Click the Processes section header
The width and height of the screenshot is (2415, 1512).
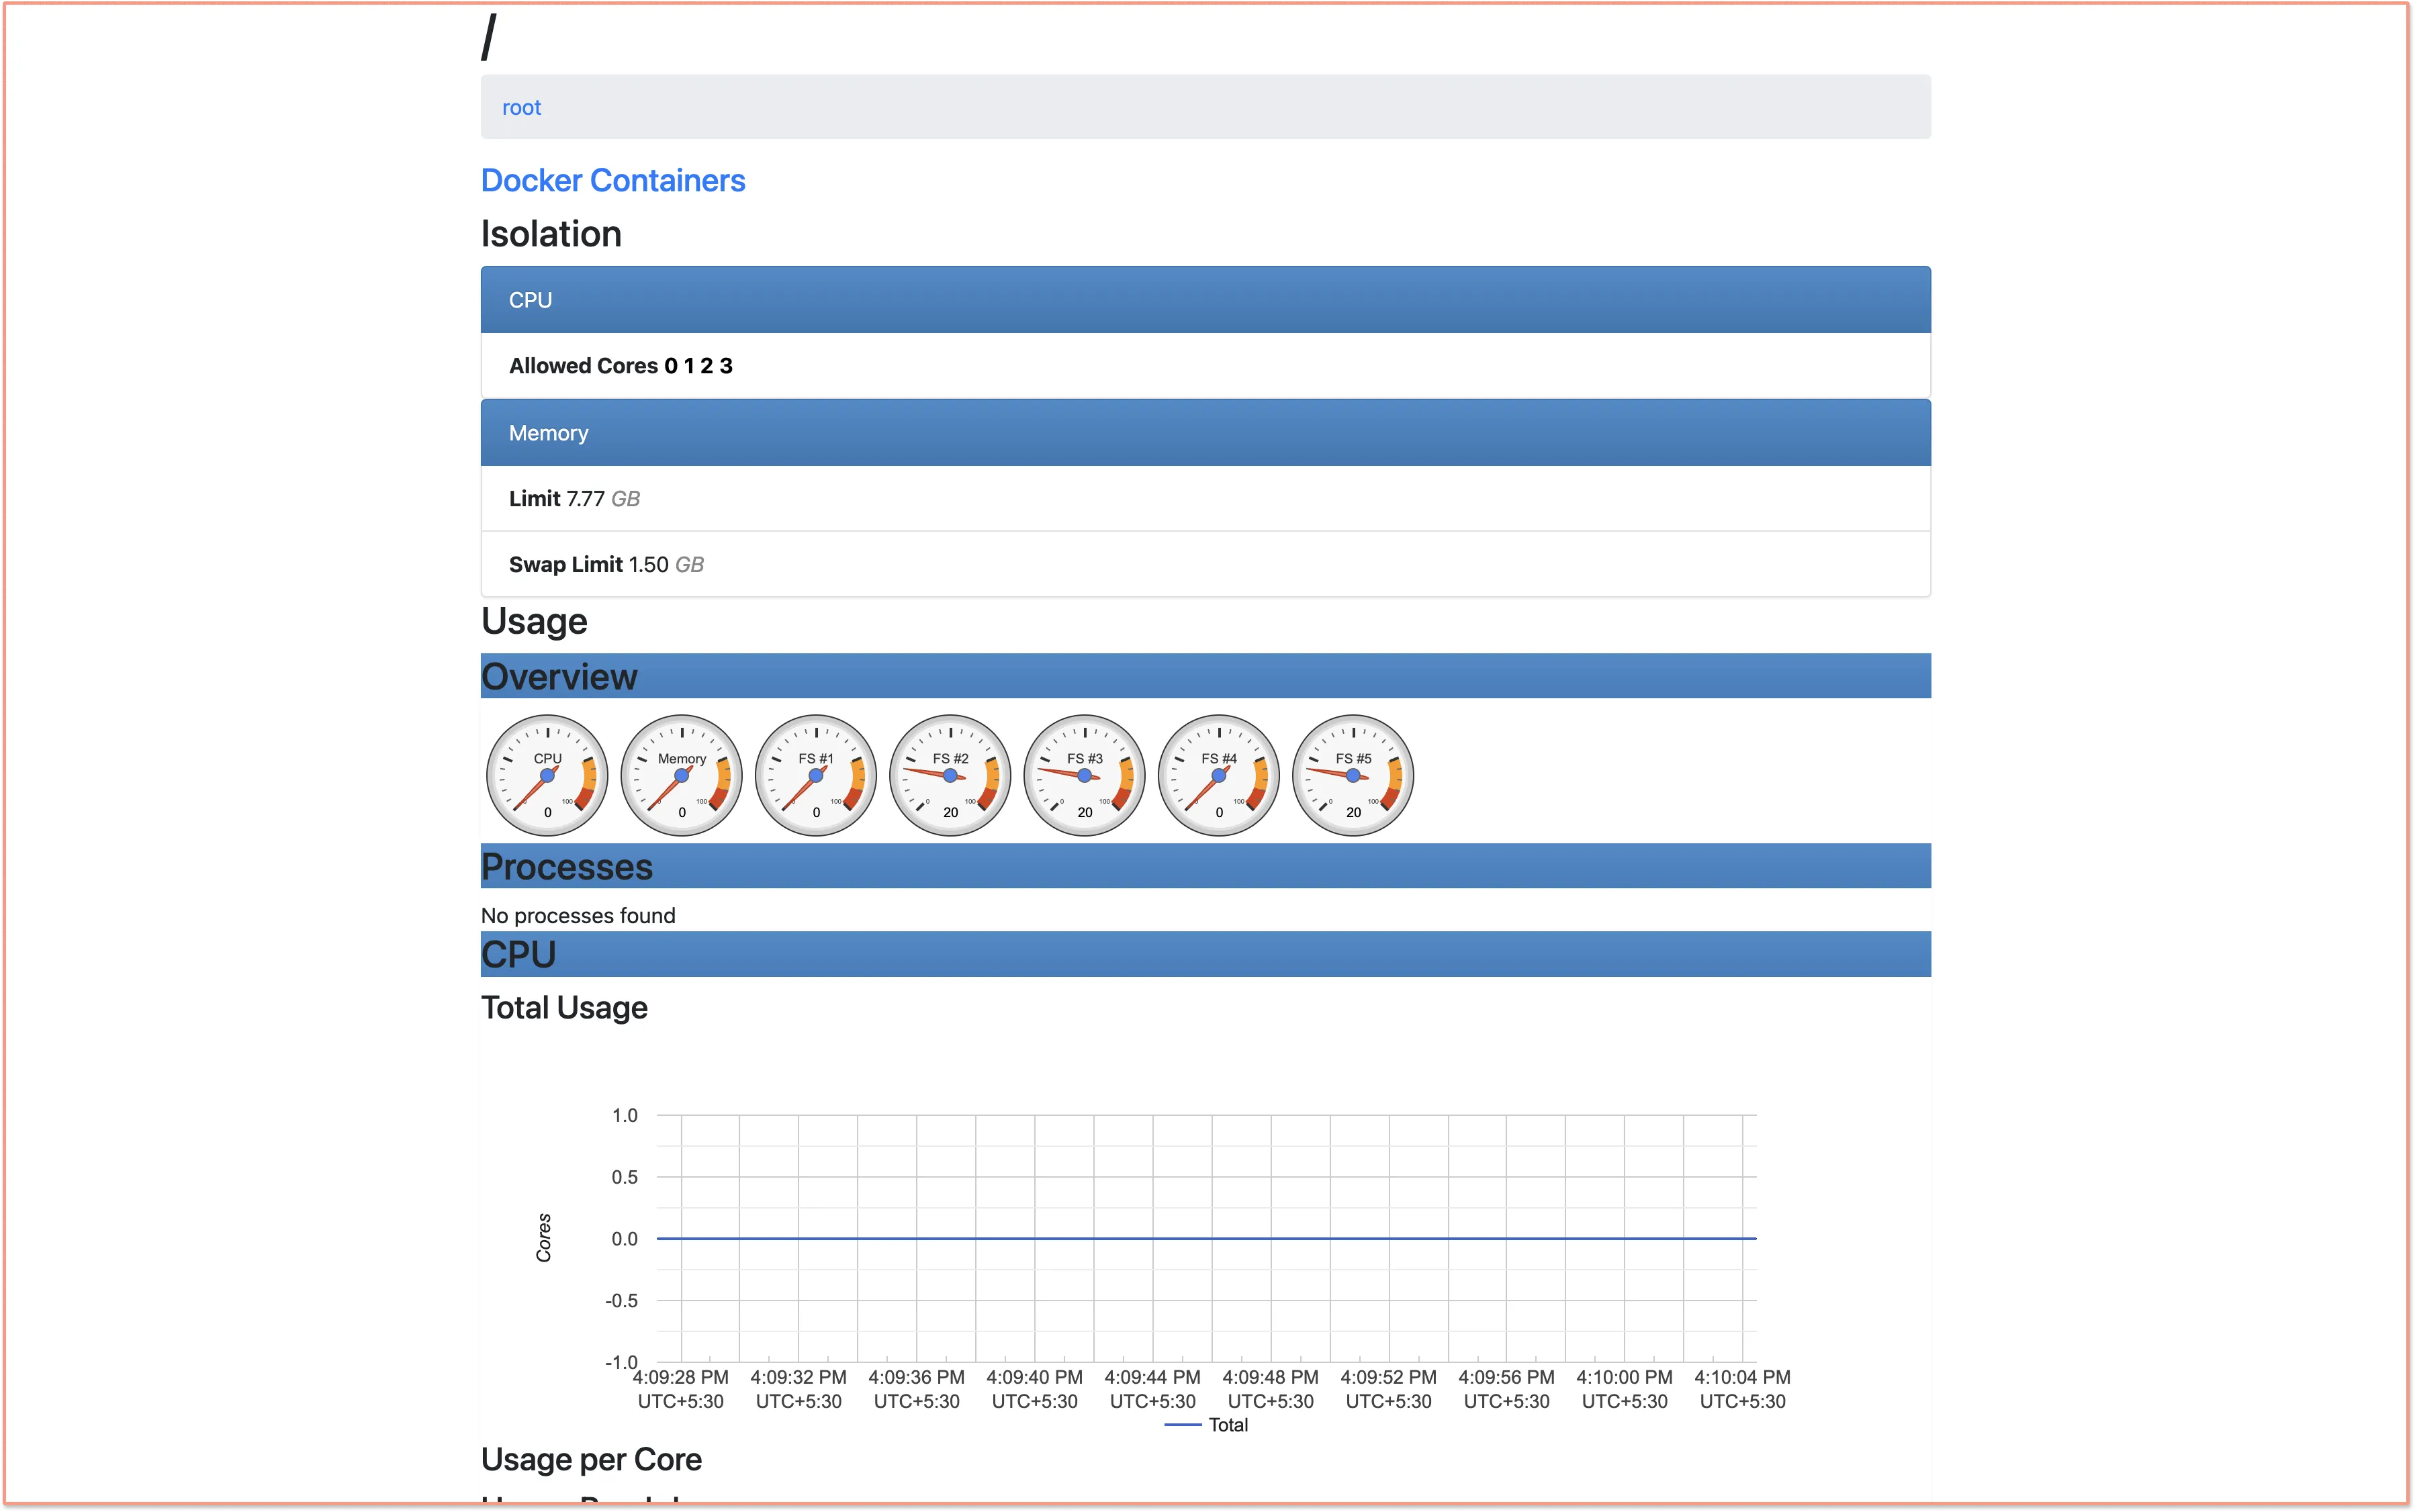tap(1206, 866)
